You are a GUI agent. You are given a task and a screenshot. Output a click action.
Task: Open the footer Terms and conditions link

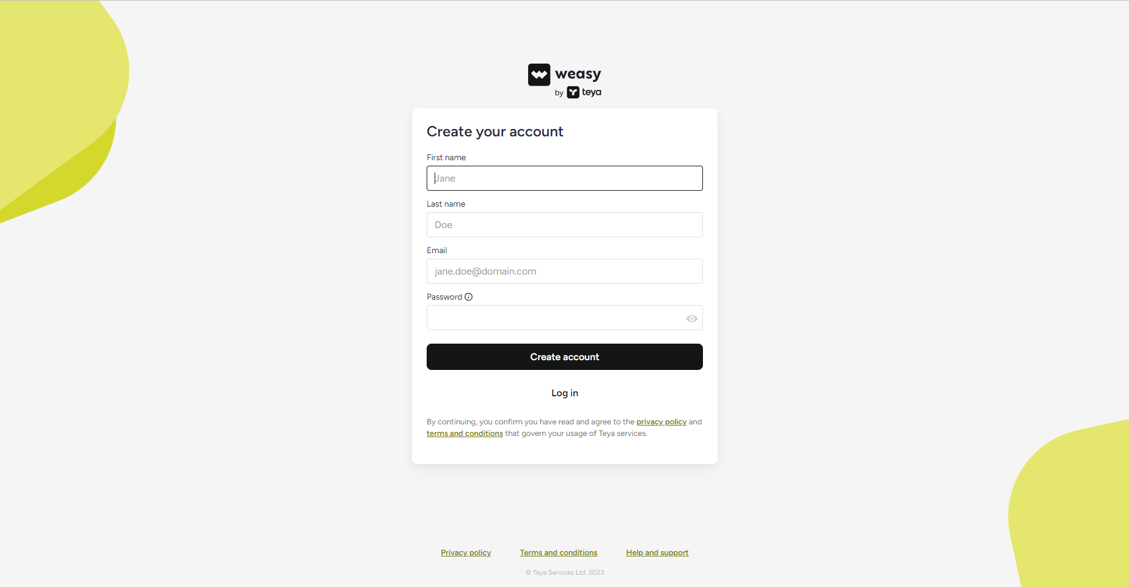(559, 553)
